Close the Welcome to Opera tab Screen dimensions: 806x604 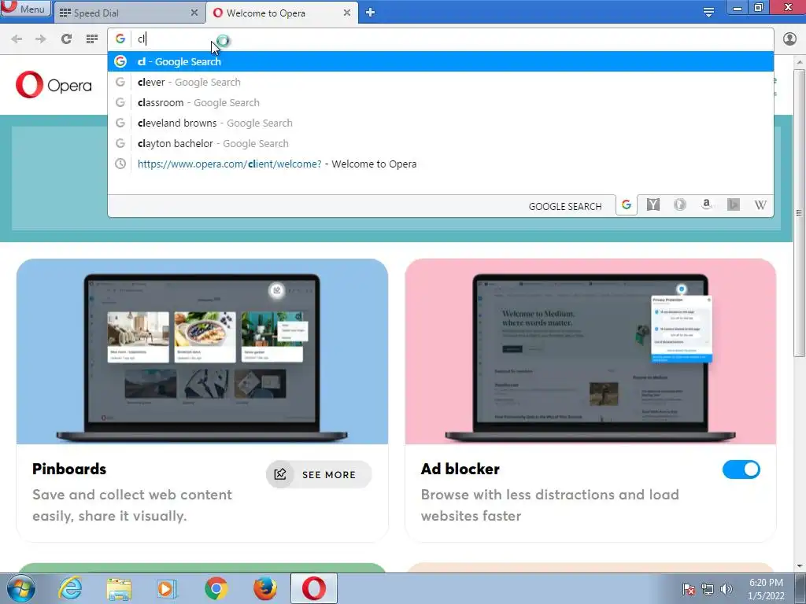[x=347, y=13]
